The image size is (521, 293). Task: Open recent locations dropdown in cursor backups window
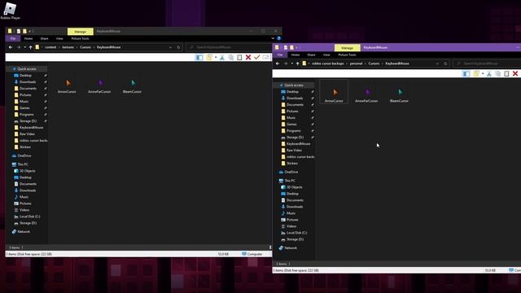pos(291,63)
